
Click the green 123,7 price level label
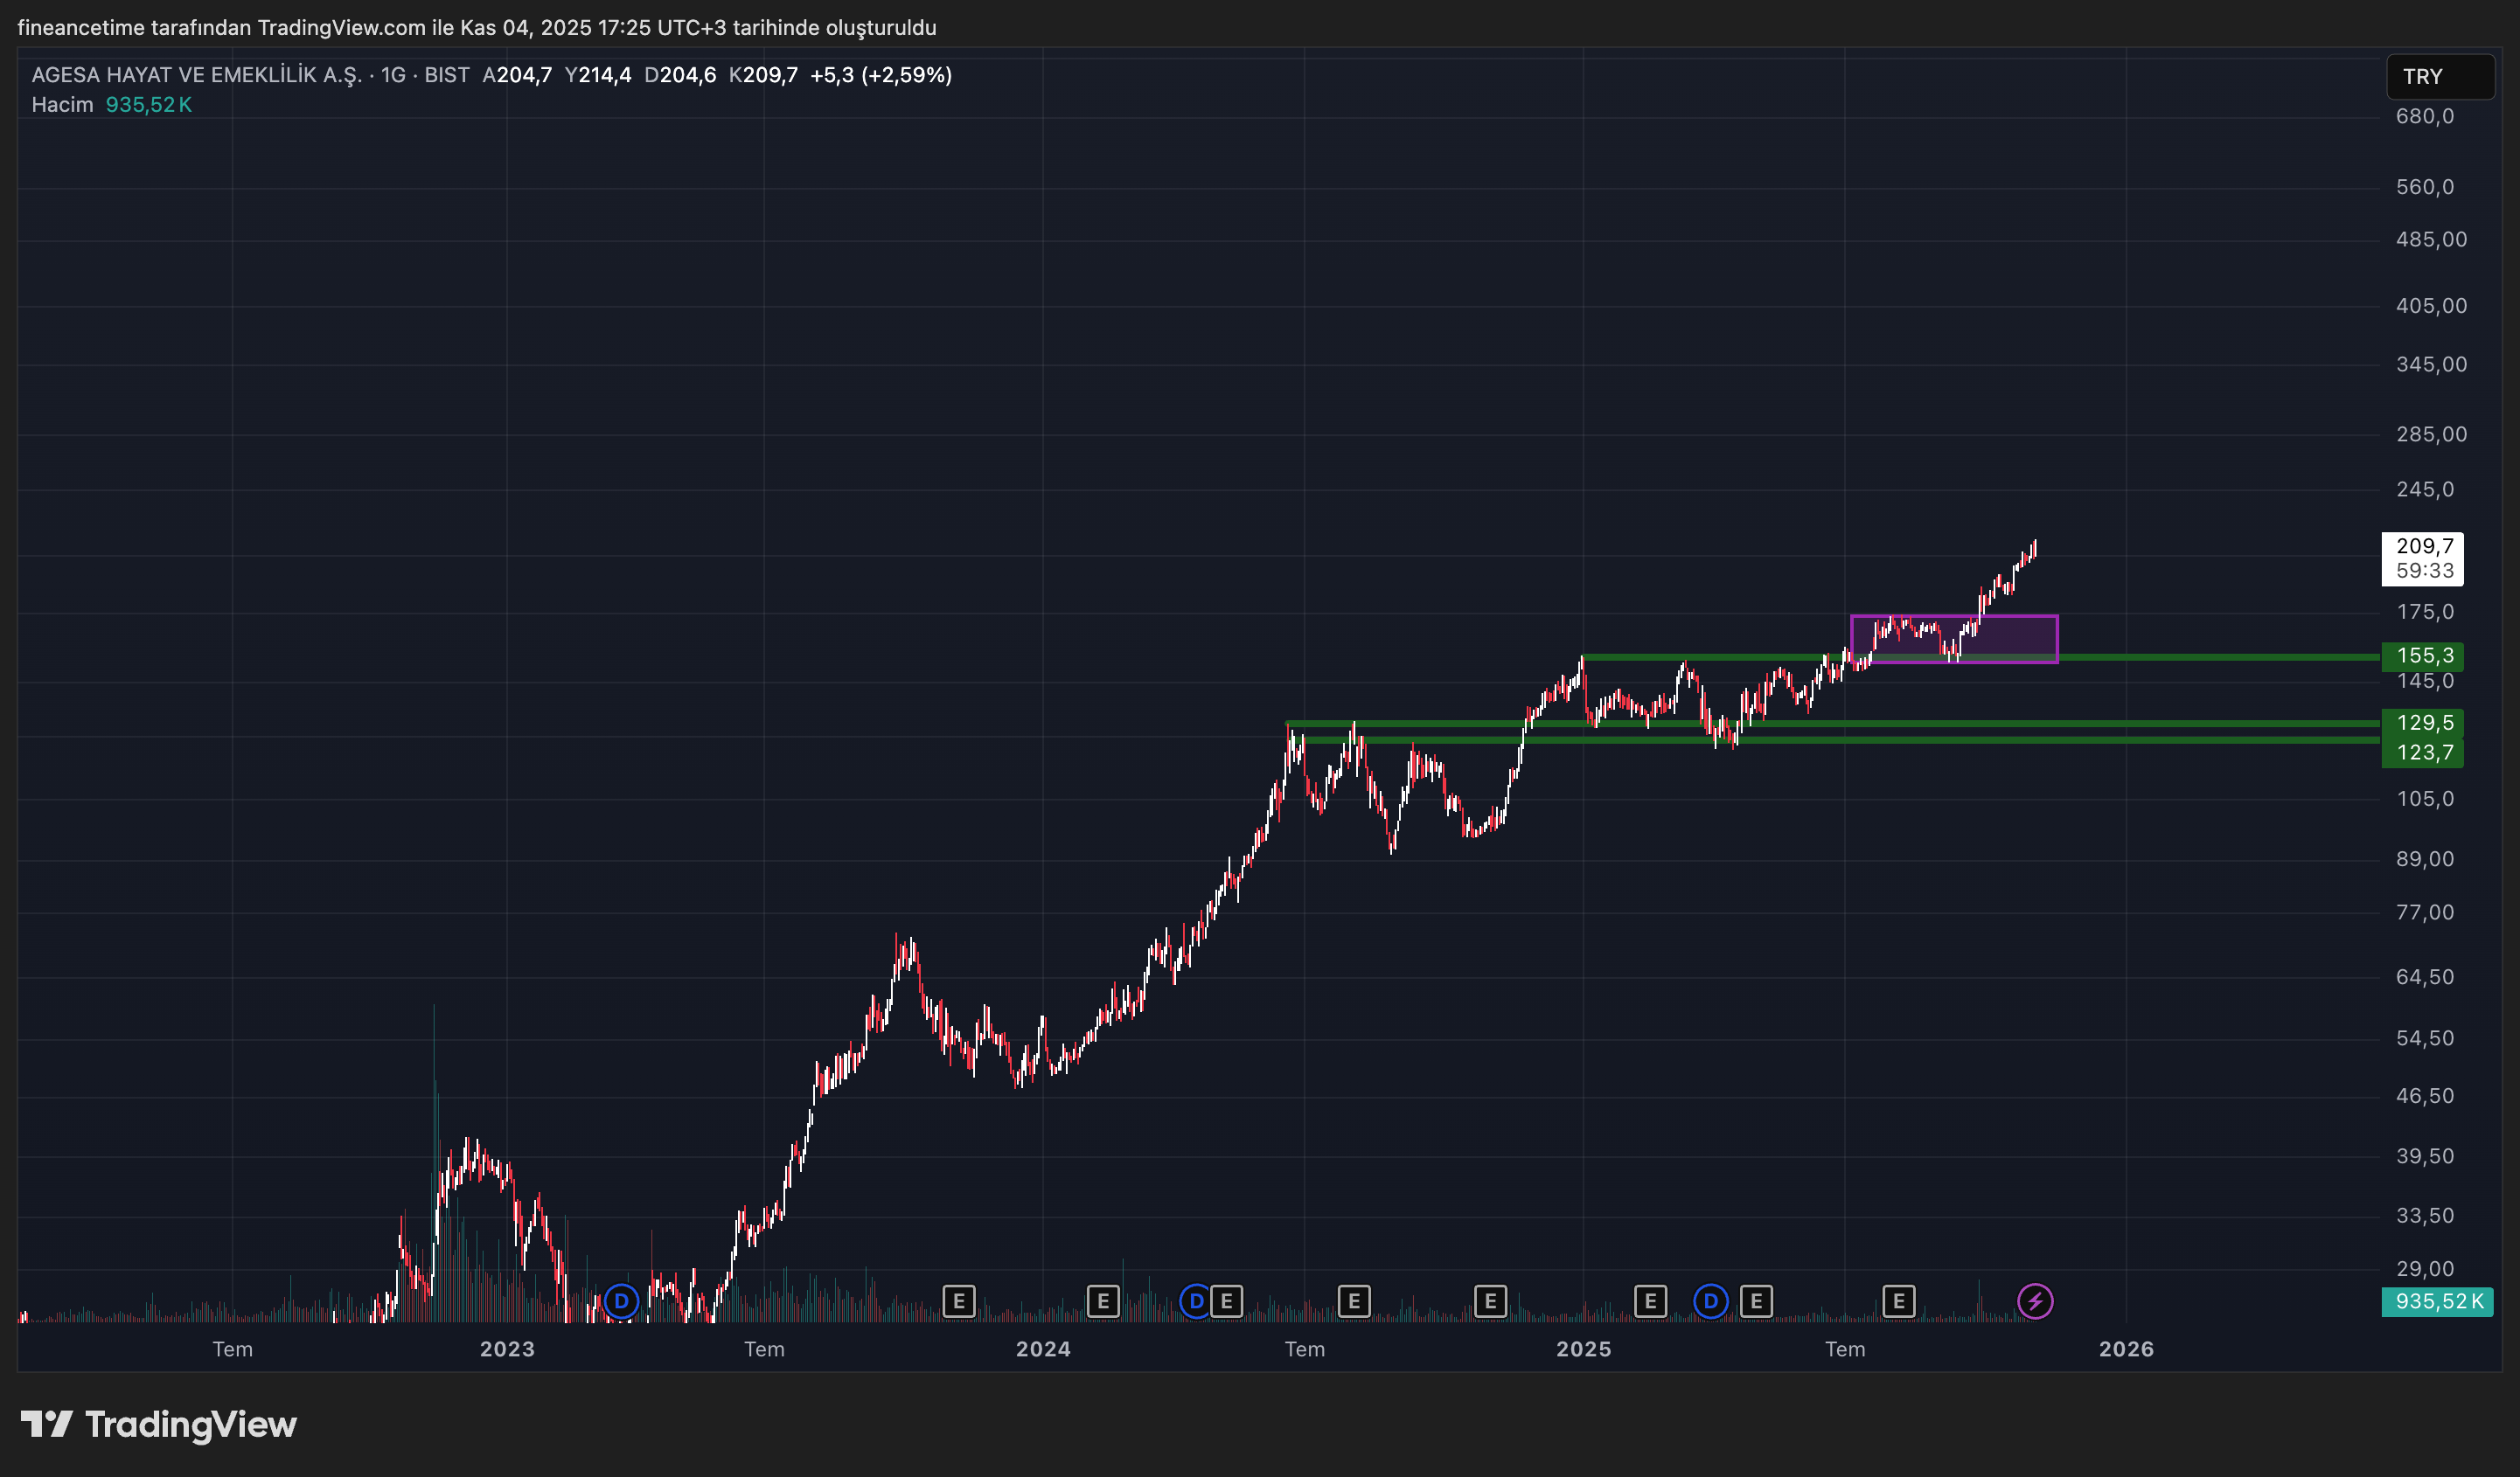coord(2423,752)
